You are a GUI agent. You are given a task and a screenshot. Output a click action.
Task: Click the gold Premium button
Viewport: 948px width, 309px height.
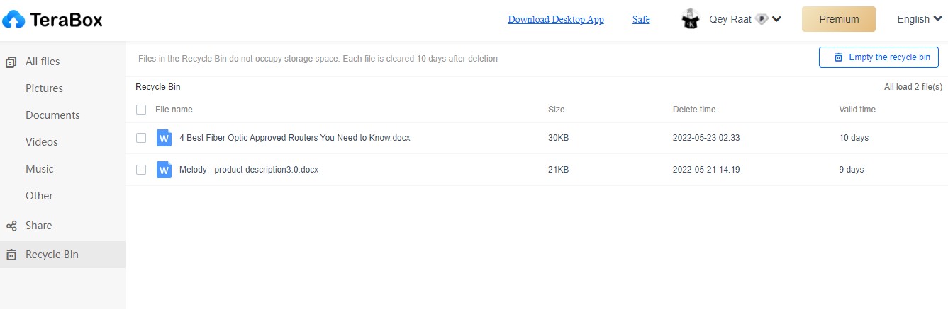click(x=839, y=19)
